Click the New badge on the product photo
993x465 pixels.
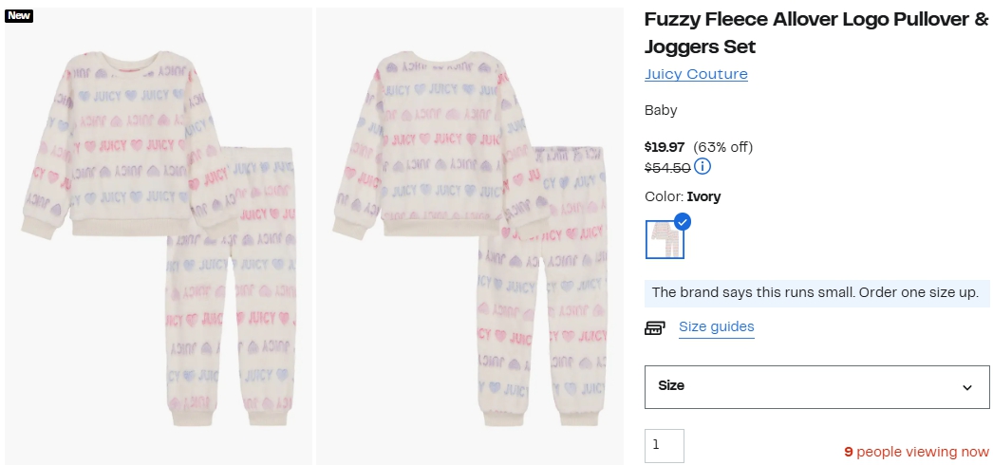18,16
